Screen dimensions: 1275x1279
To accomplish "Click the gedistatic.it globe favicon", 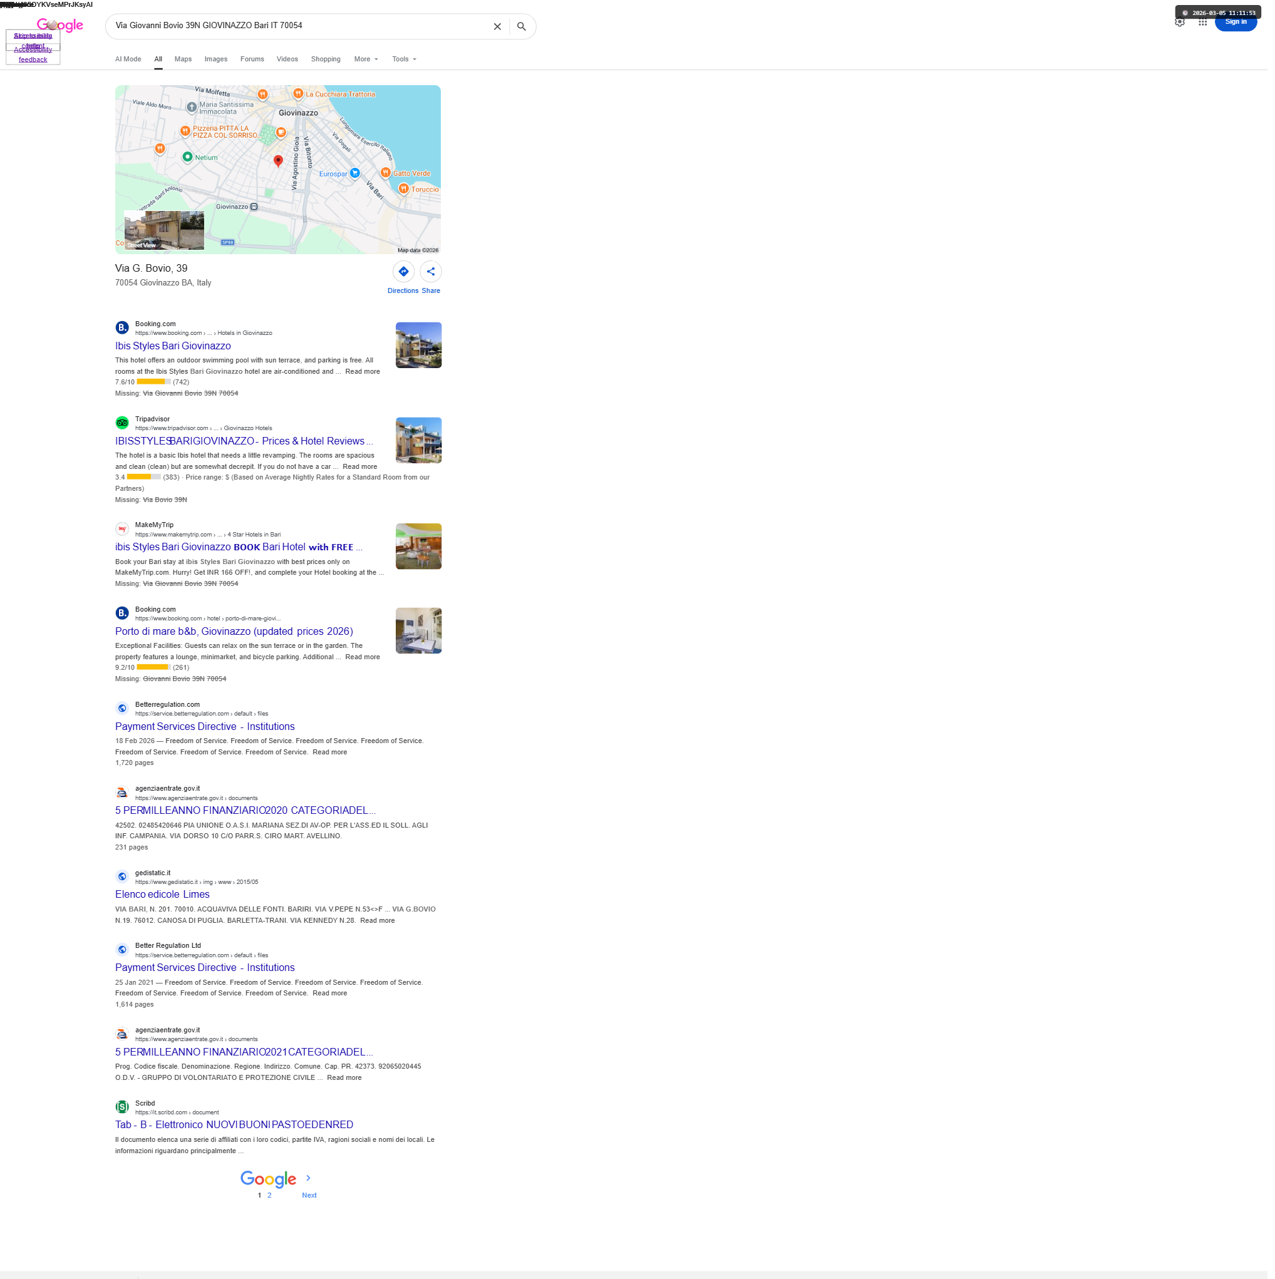I will point(123,881).
